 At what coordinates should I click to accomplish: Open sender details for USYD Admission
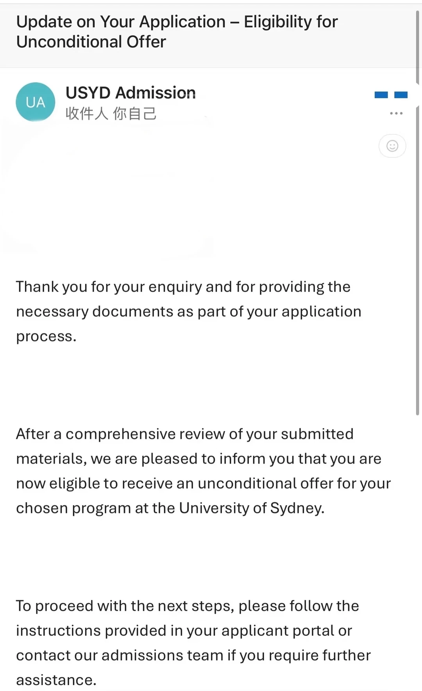[x=131, y=93]
